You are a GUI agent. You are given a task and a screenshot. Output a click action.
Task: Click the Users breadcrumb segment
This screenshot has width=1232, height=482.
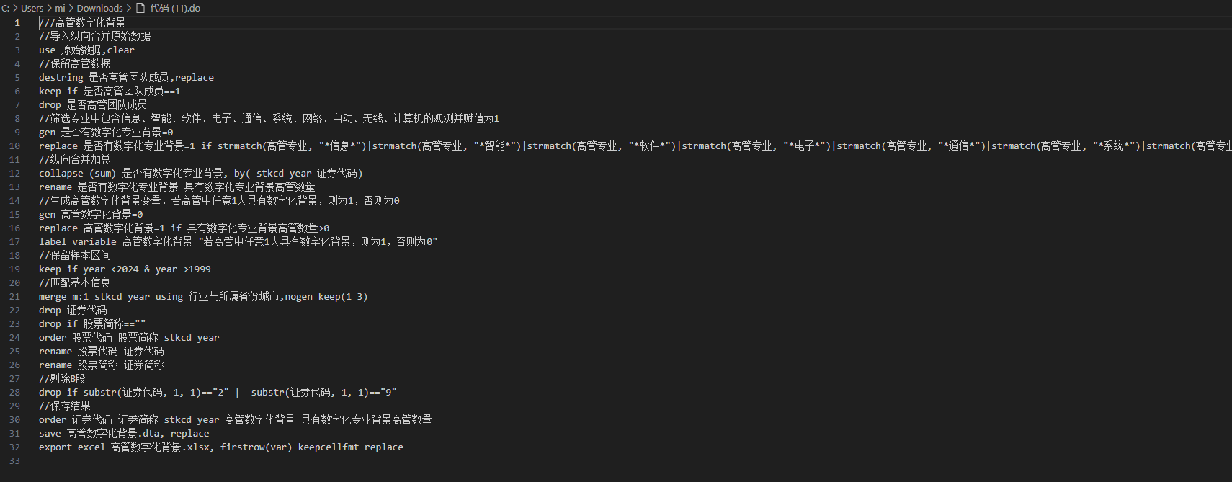pos(32,8)
